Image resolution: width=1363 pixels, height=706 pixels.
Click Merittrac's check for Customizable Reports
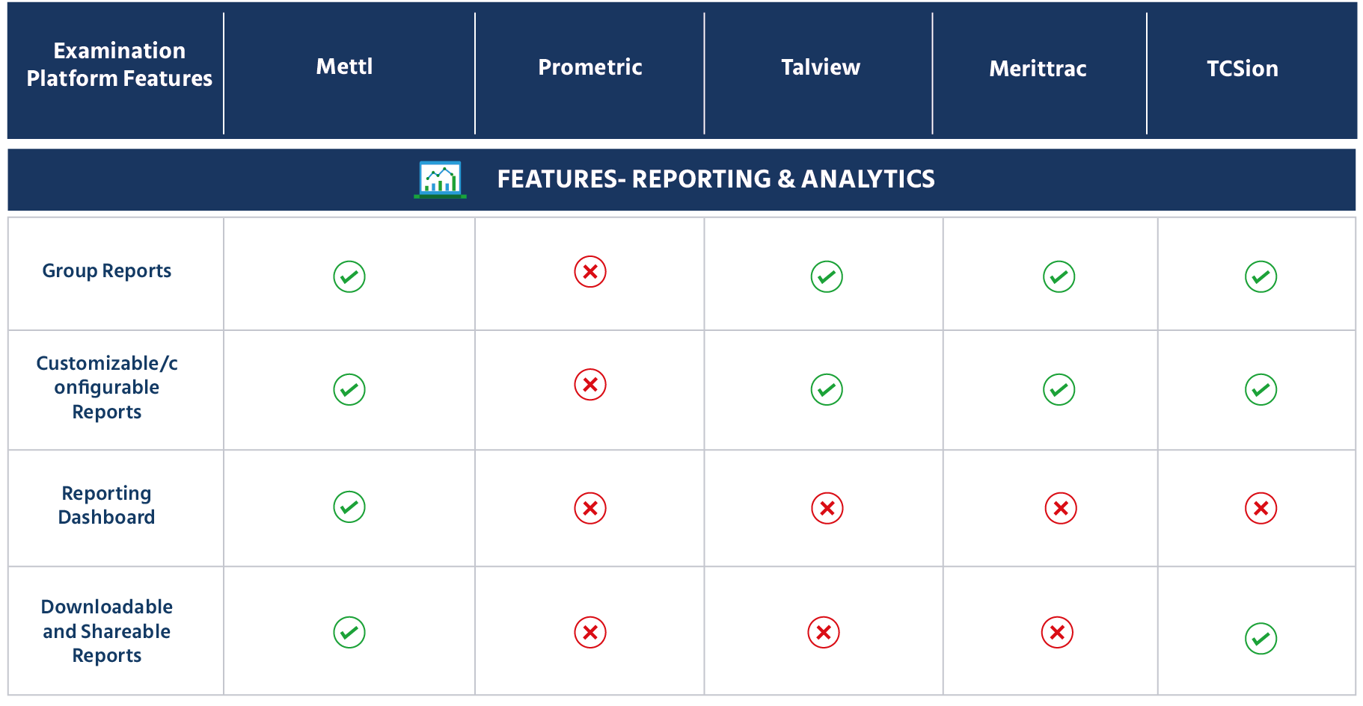1059,389
